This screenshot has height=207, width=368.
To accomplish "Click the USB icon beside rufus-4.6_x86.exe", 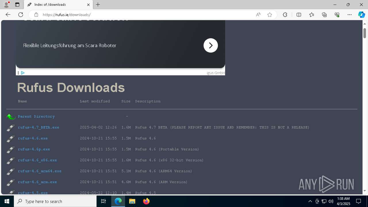I will point(11,160).
